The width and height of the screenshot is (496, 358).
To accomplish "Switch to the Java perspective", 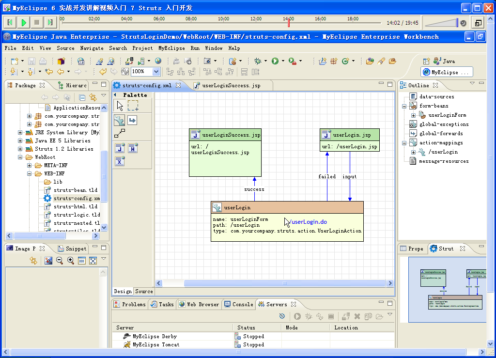I will point(444,61).
